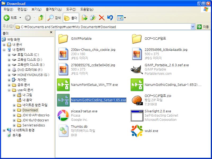Click the green Back arrow icon
Image resolution: width=212 pixels, height=159 pixels.
[x=6, y=18]
